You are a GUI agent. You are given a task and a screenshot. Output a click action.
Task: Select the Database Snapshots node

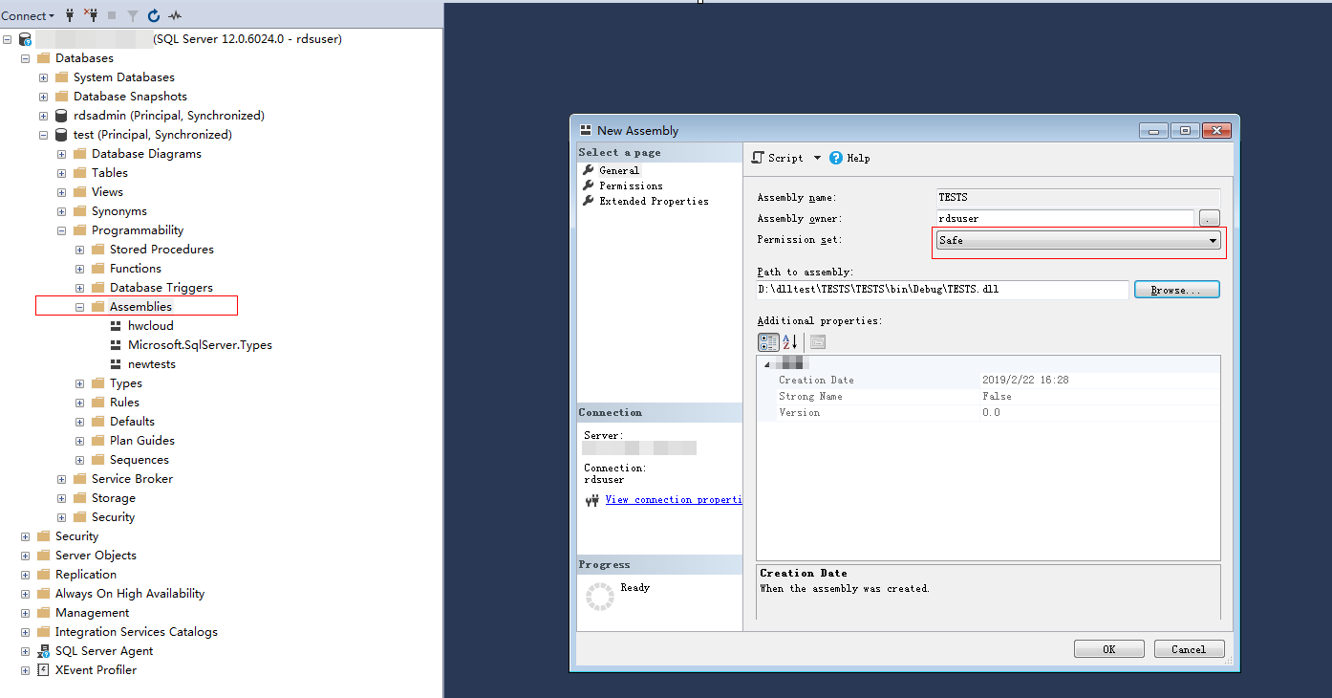coord(130,97)
